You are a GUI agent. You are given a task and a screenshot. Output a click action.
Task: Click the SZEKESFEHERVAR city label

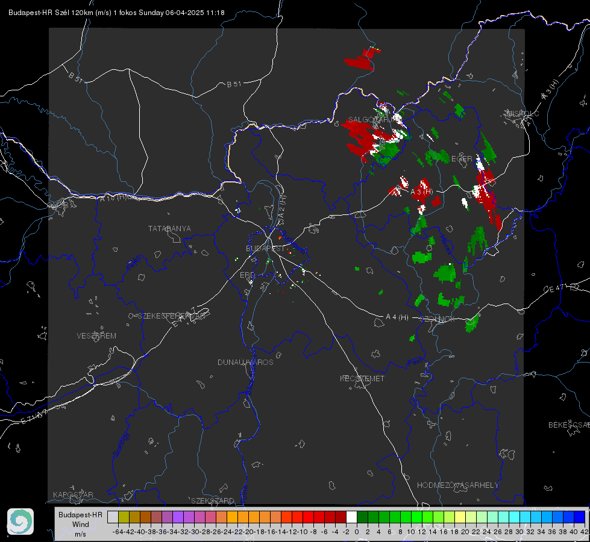[x=172, y=316]
